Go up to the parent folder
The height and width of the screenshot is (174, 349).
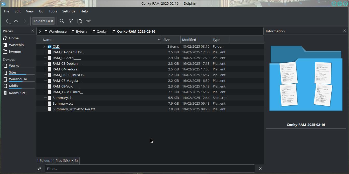click(x=16, y=21)
